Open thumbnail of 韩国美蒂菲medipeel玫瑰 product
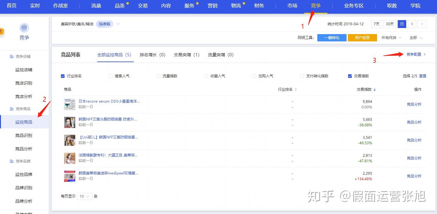437x214 pixels. [70, 176]
